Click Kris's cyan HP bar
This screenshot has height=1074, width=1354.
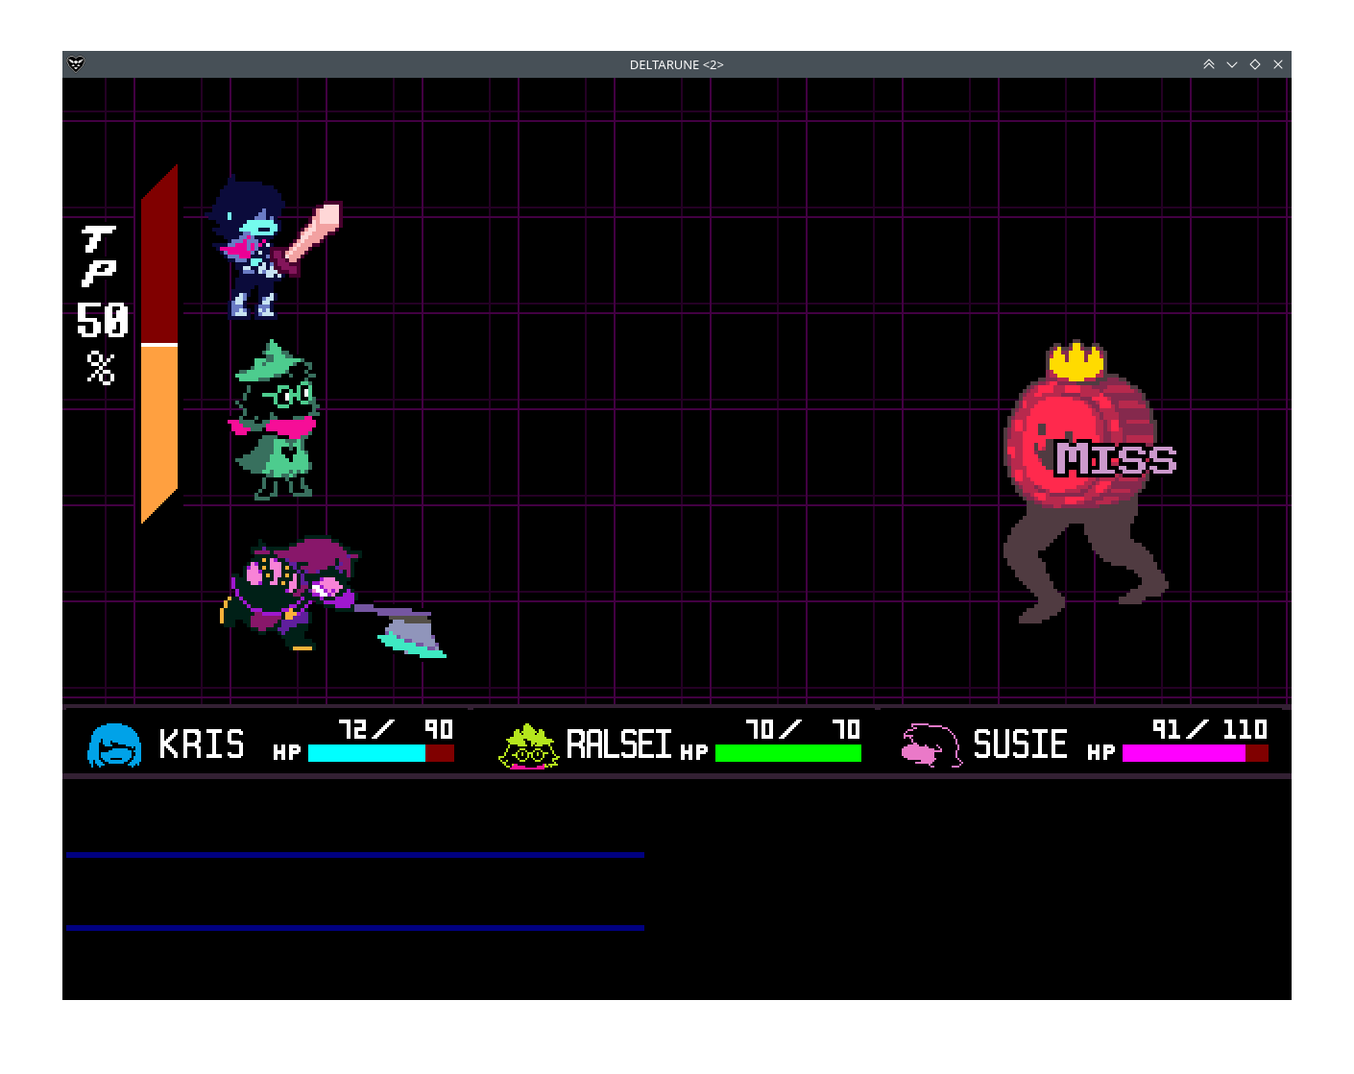pyautogui.click(x=381, y=753)
